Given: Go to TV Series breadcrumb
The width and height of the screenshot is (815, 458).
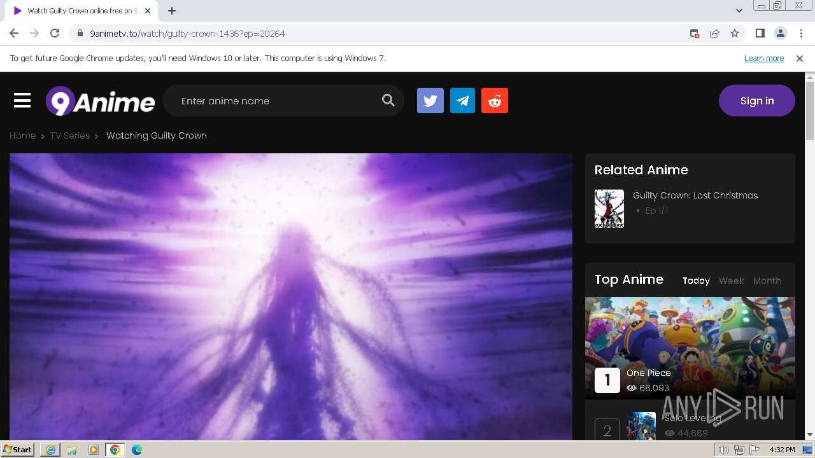Looking at the screenshot, I should [x=70, y=135].
